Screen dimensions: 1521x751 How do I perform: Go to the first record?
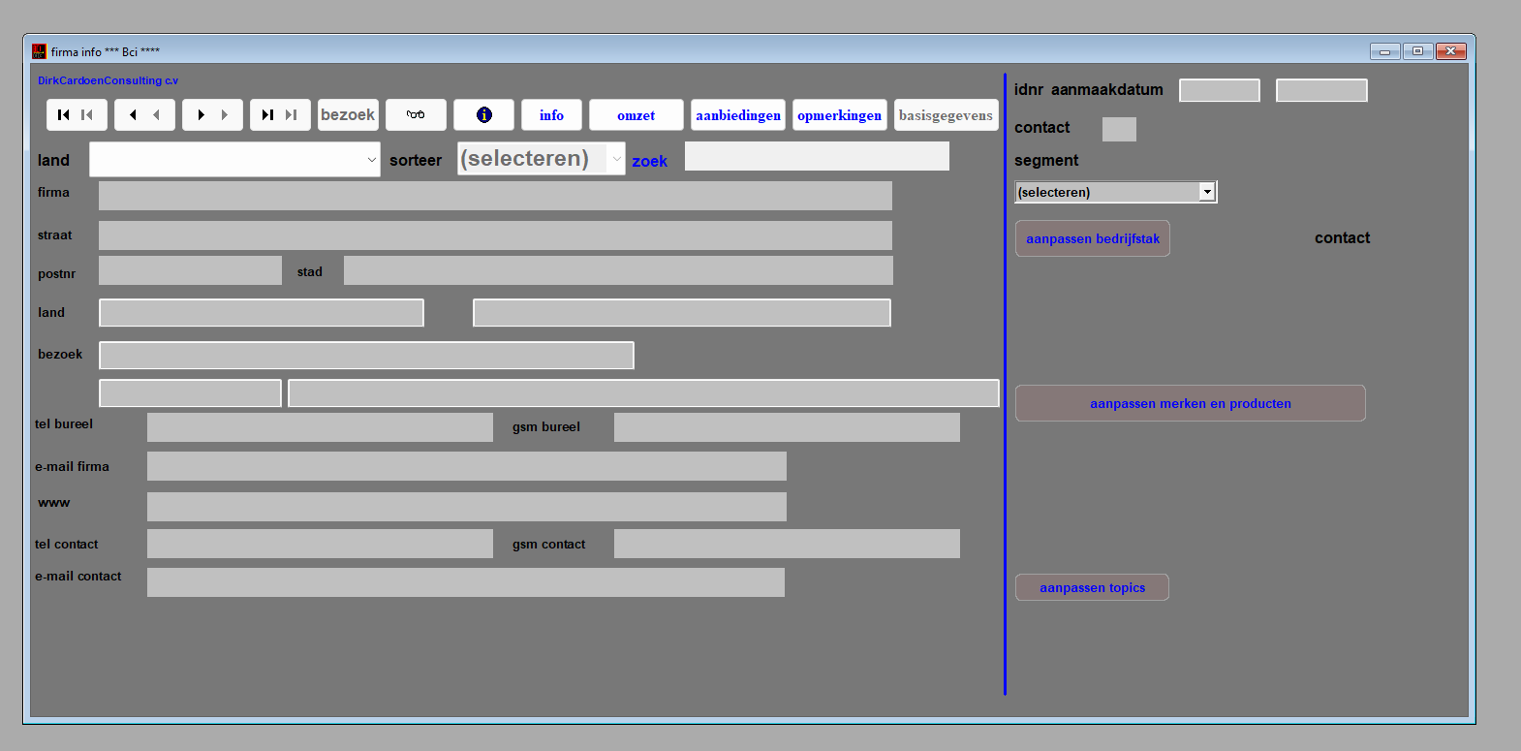click(76, 115)
